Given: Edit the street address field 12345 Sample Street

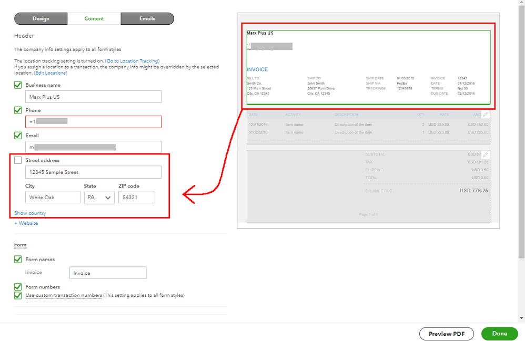Looking at the screenshot, I should pos(94,172).
